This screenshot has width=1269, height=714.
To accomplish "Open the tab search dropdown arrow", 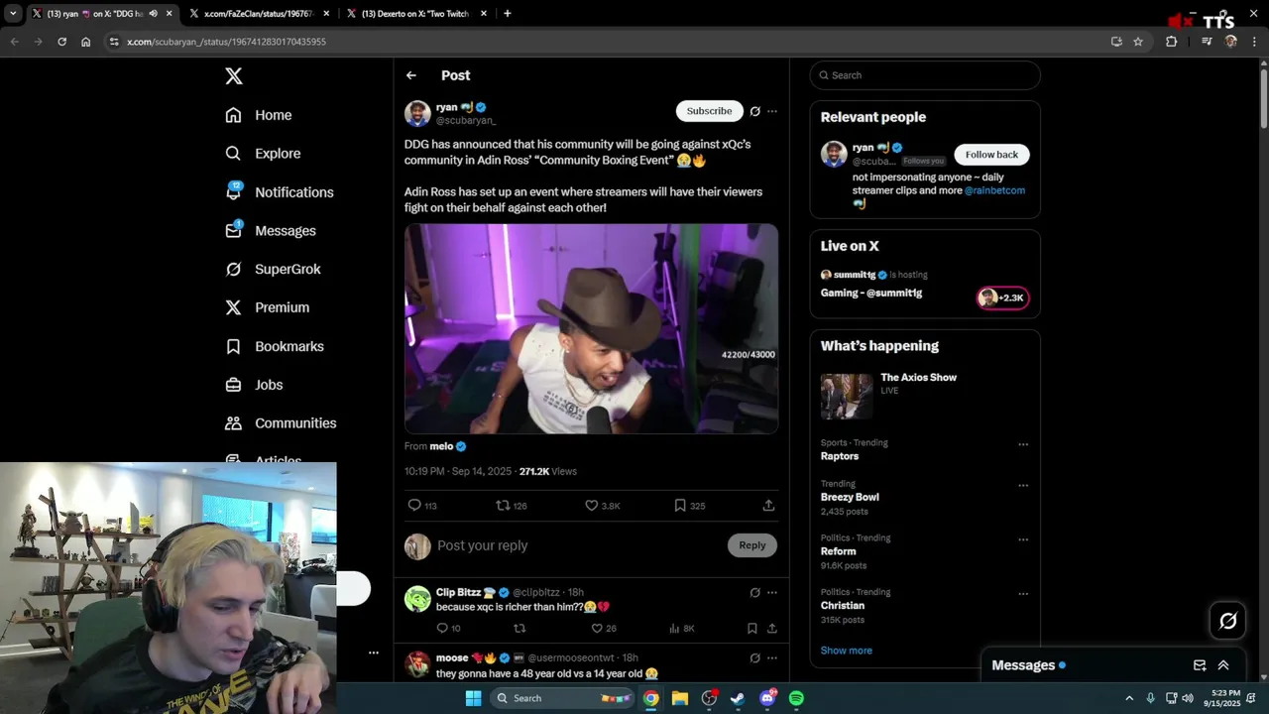I will (13, 14).
